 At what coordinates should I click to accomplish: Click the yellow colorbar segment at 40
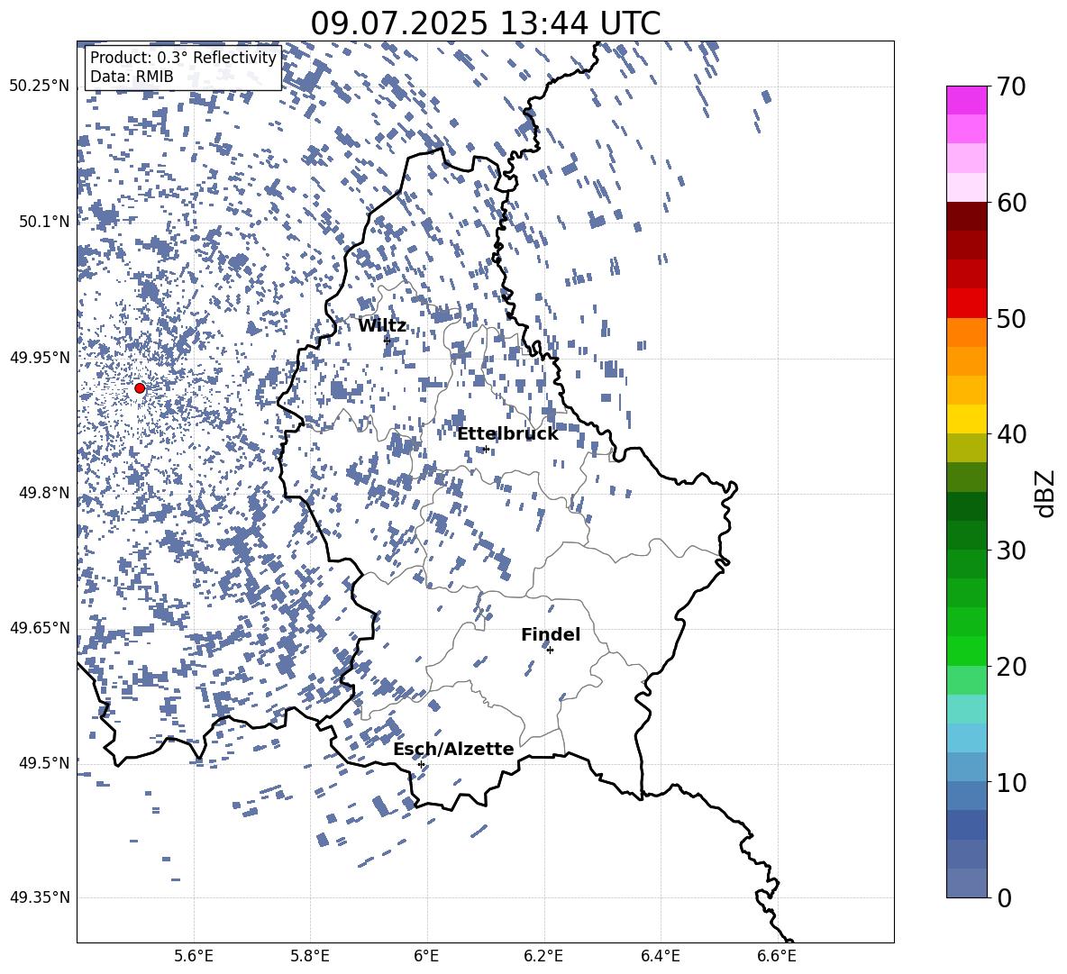click(x=966, y=419)
